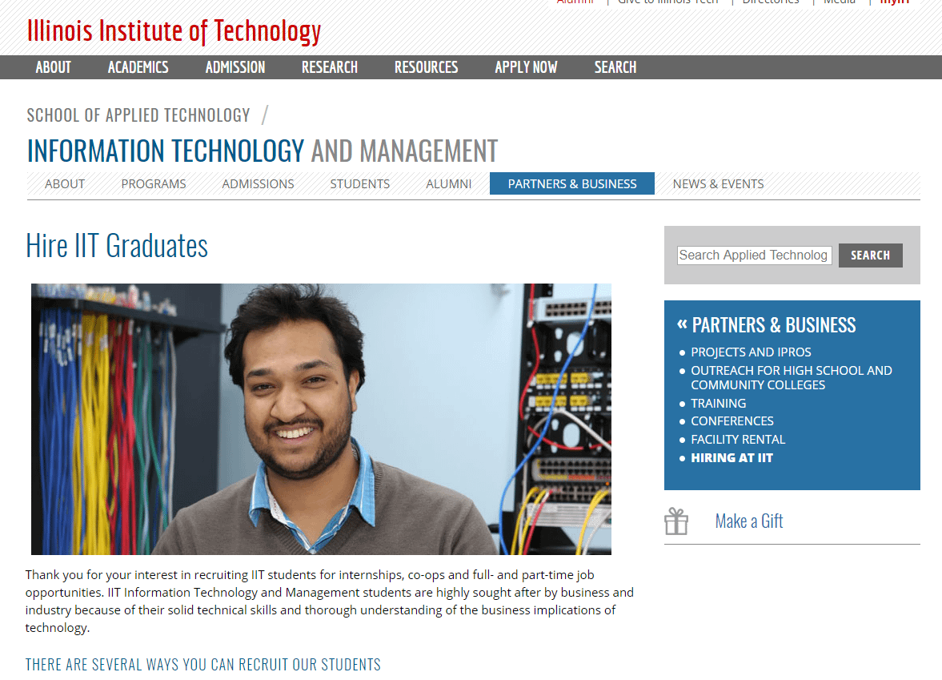The image size is (942, 680).
Task: Click the Hire IIT Graduates heading
Action: point(117,246)
